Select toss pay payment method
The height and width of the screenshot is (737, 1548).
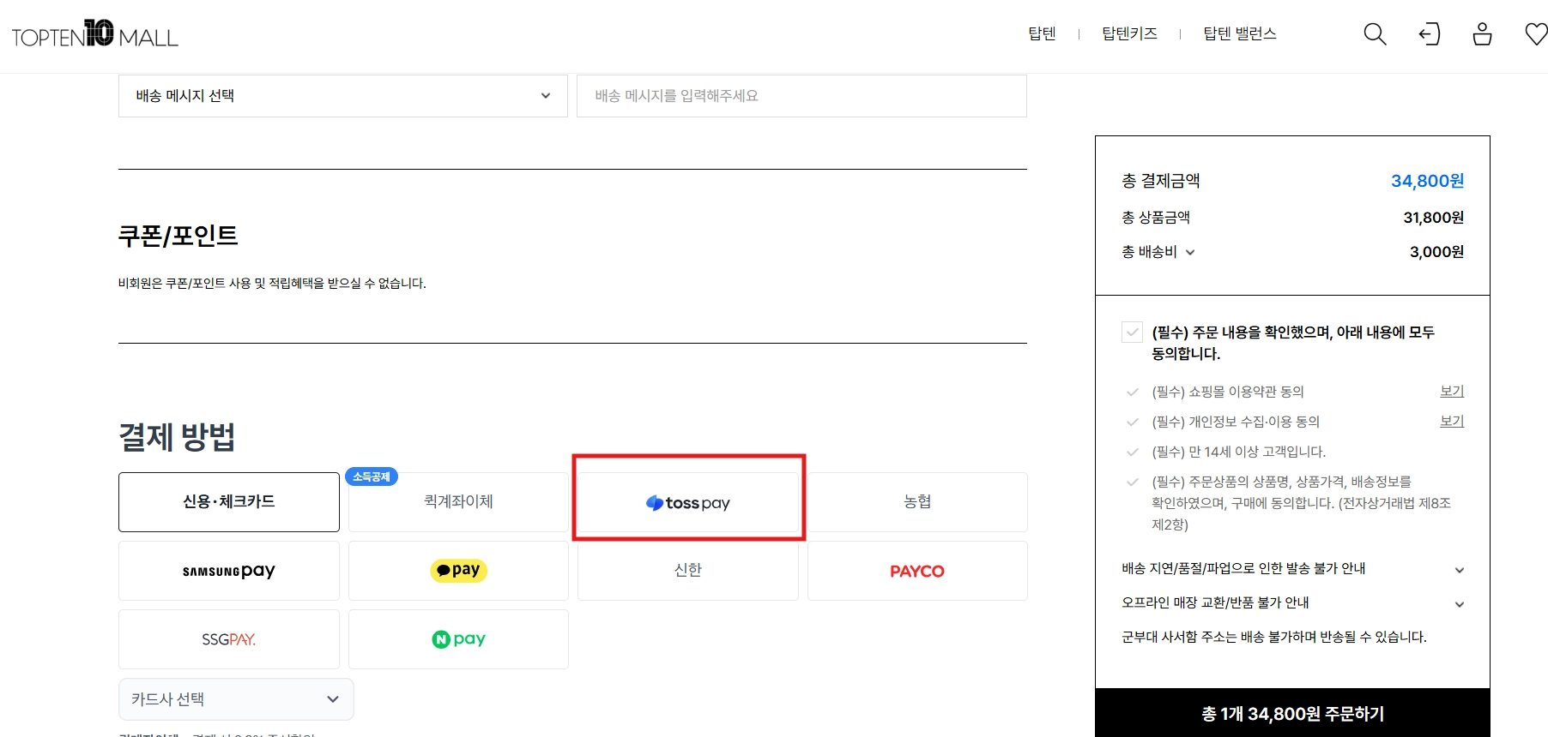pos(688,502)
